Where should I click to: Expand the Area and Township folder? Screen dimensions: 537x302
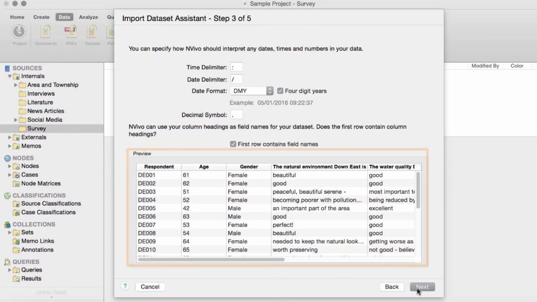click(x=16, y=85)
